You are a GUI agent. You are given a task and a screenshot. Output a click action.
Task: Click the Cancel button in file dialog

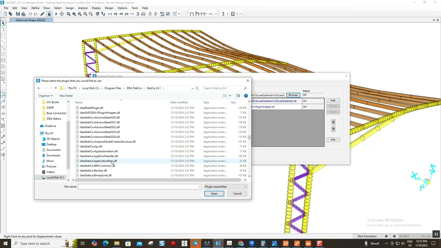(x=237, y=194)
